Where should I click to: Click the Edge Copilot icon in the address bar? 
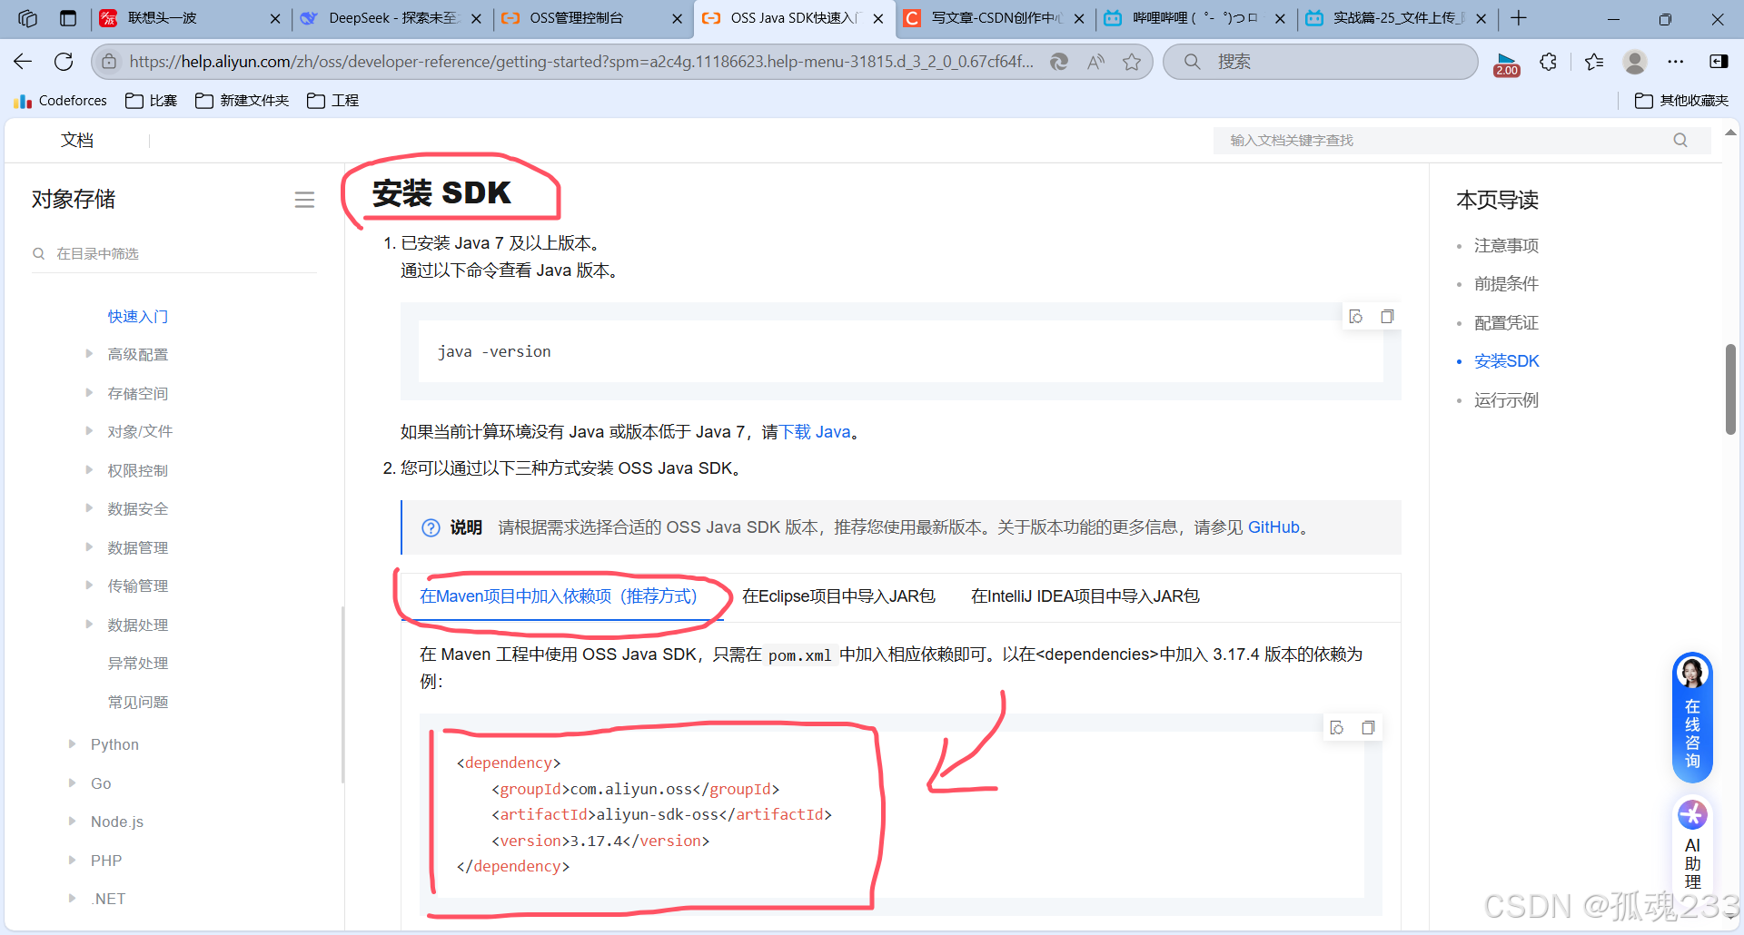[x=1058, y=62]
